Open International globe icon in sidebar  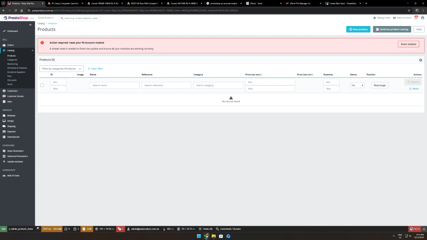(x=4, y=137)
